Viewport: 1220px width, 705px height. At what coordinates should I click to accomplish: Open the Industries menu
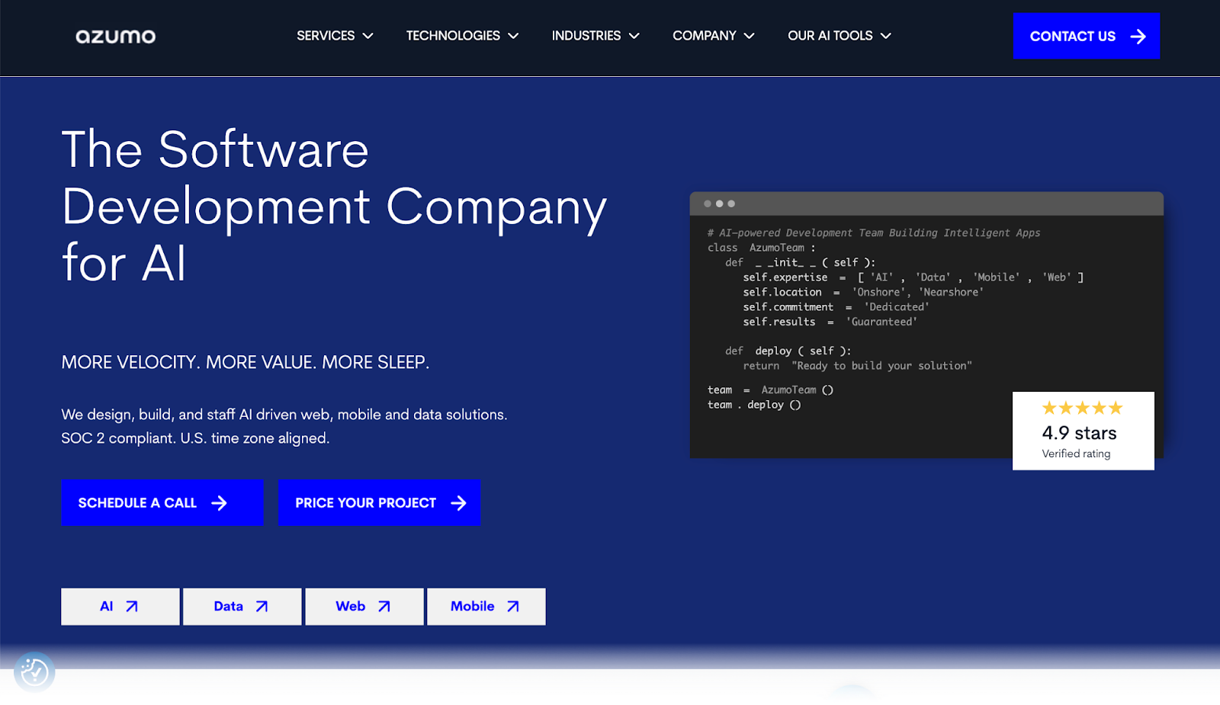tap(596, 36)
